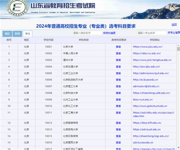The height and width of the screenshot is (150, 180).
Task: Open the bkzs.ncut.edu.cn link
Action: click(143, 99)
